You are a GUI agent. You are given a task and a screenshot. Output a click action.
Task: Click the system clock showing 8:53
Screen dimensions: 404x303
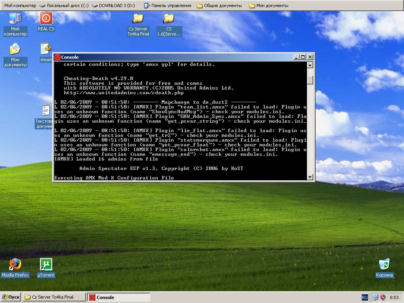click(x=394, y=297)
